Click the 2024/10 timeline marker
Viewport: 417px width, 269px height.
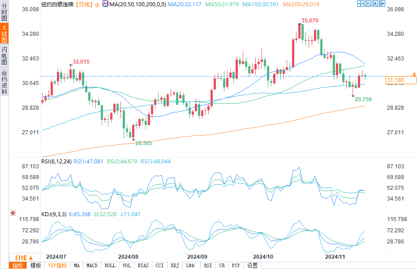click(x=263, y=257)
